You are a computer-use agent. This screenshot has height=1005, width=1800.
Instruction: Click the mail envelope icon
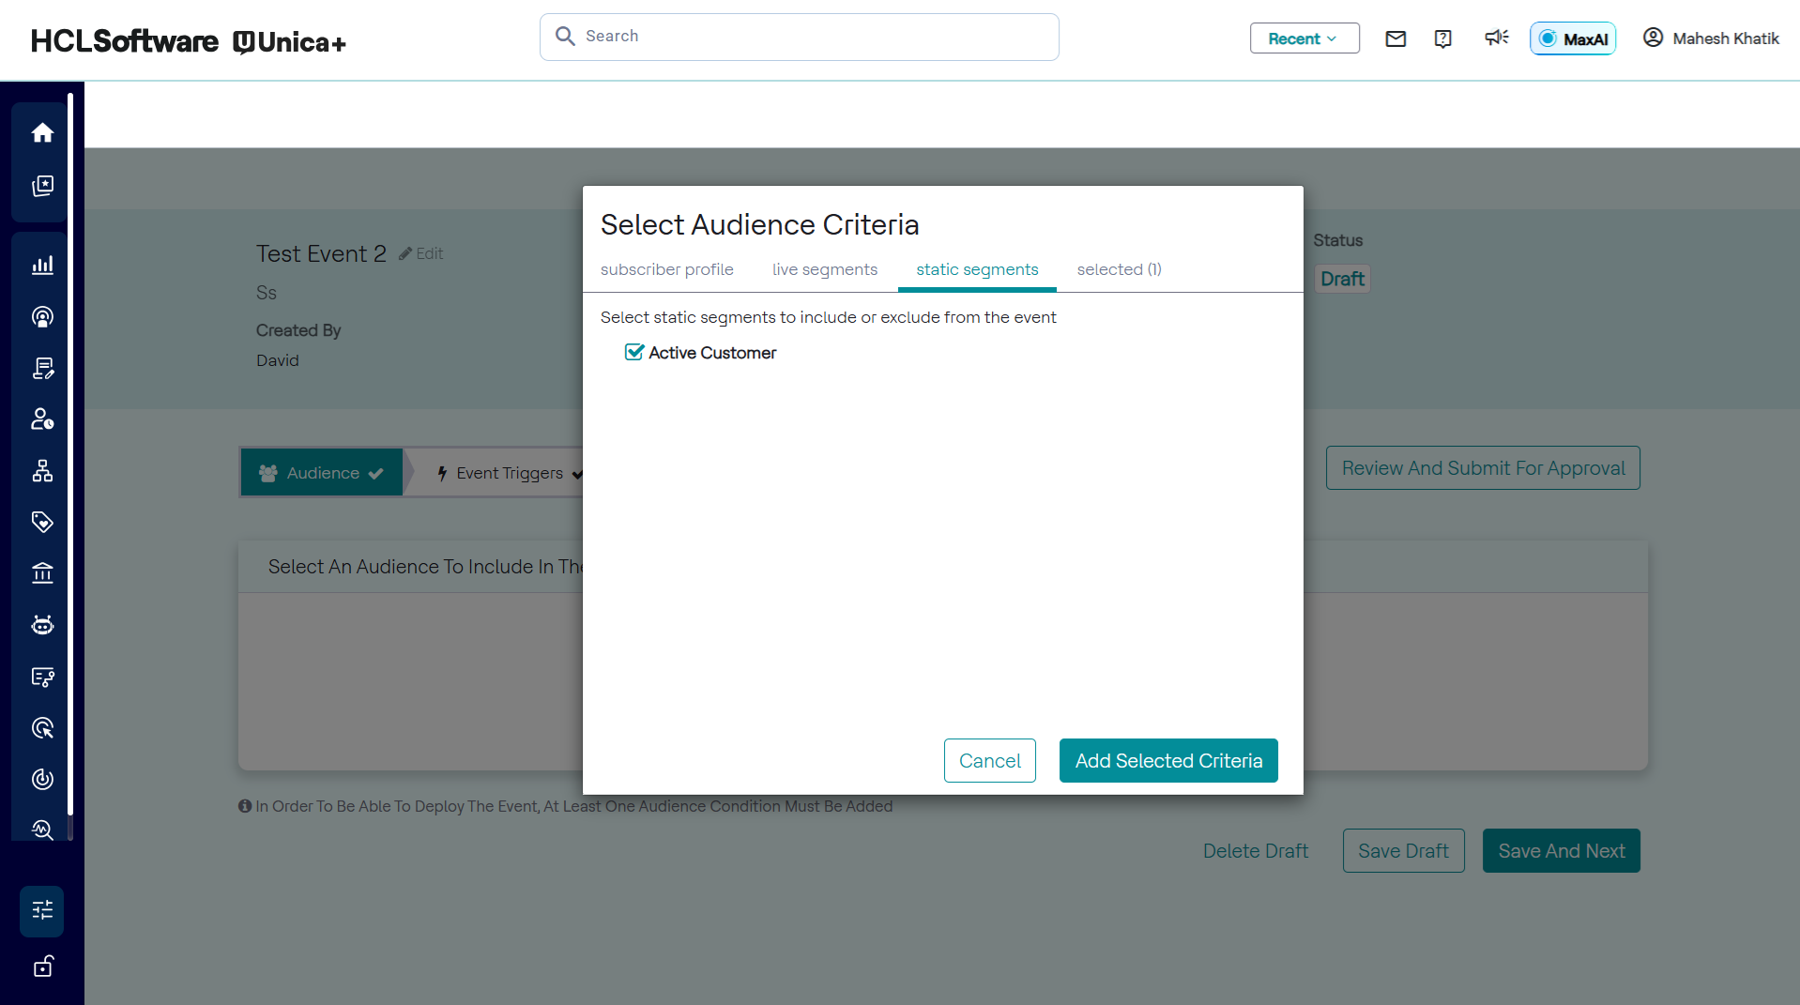pyautogui.click(x=1396, y=38)
